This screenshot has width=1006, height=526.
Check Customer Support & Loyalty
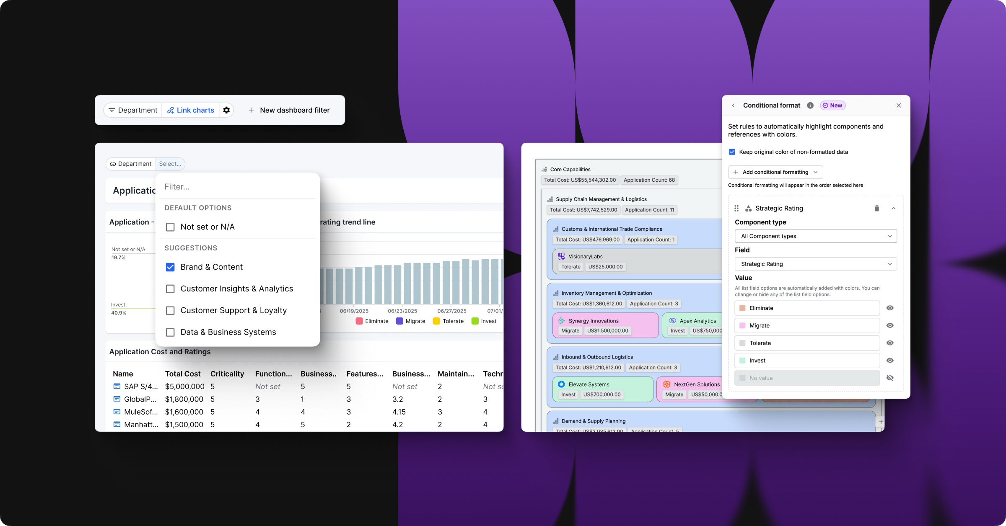170,310
